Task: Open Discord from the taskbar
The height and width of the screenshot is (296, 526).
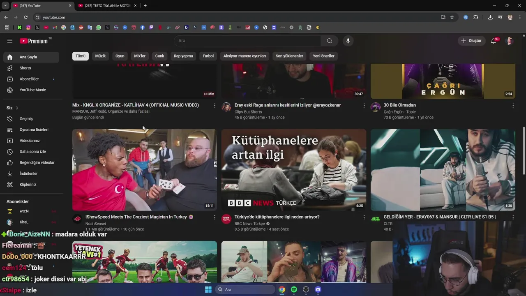Action: tap(318, 289)
